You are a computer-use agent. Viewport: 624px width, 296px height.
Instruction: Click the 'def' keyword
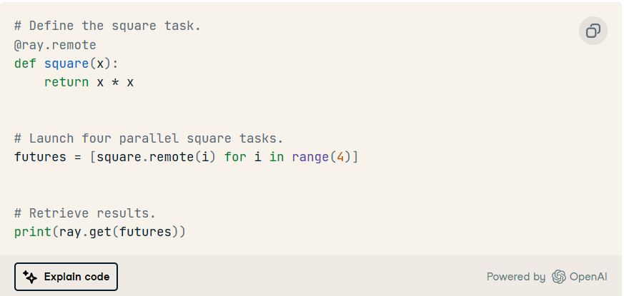click(25, 63)
